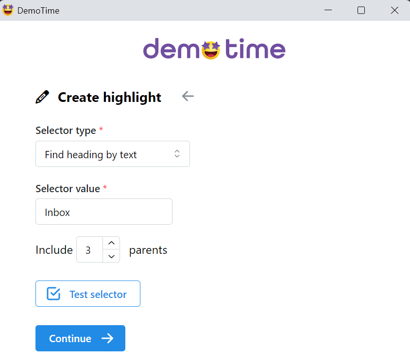The image size is (410, 363).
Task: Focus the Selector value field containing Inbox
Action: point(103,212)
